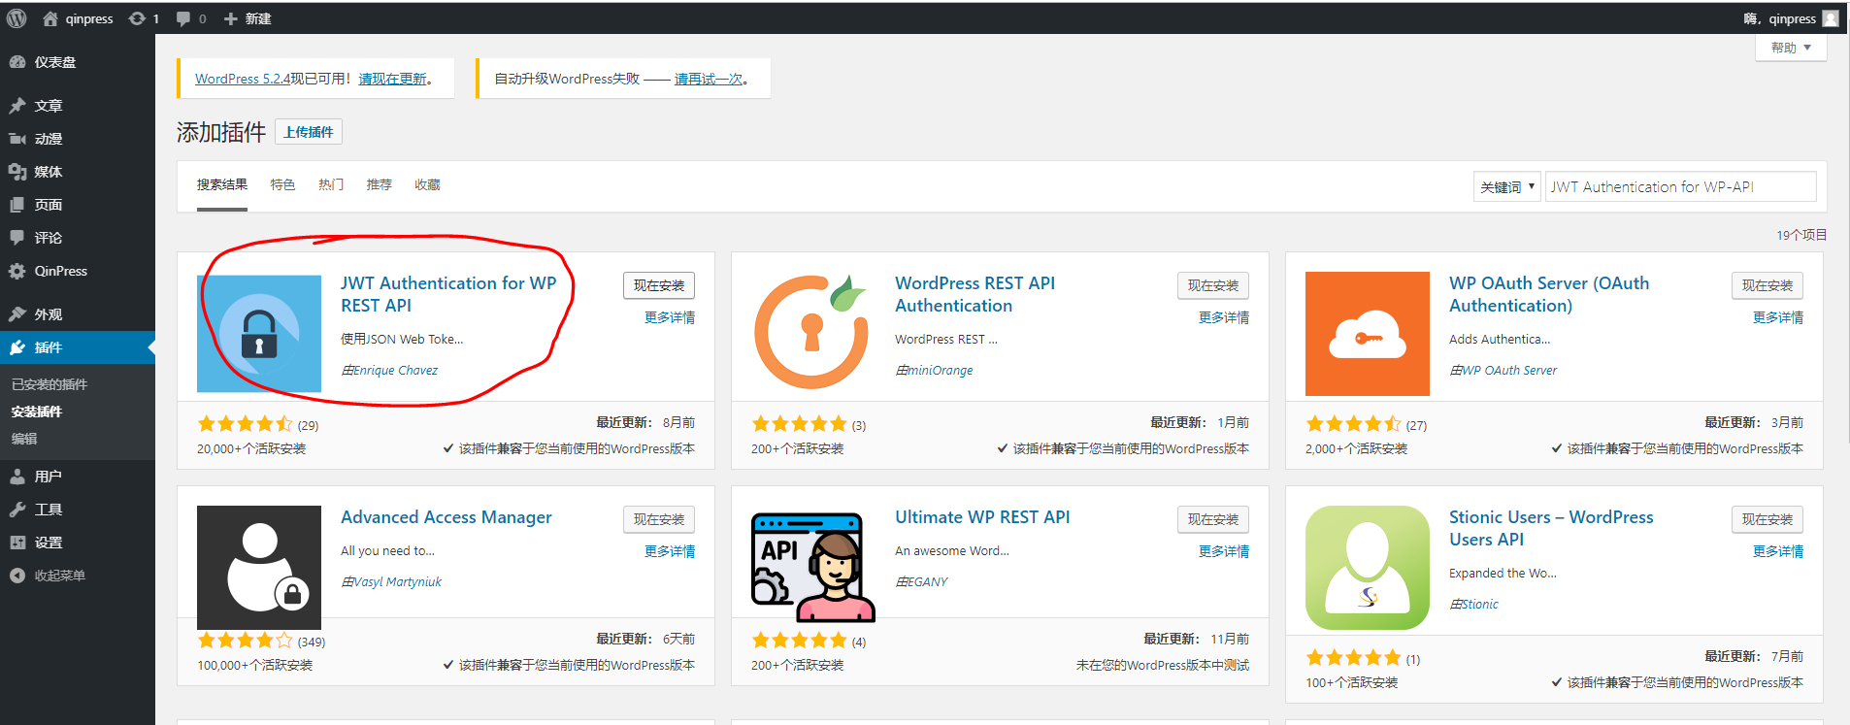
Task: Click Ultimate WP REST API thumbnail
Action: 813,568
